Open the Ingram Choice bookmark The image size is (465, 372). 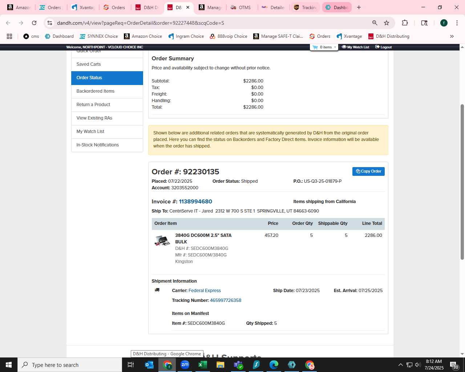point(186,36)
